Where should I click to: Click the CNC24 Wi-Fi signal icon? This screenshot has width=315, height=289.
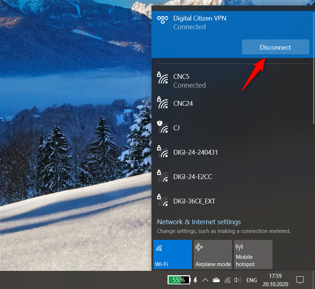[x=162, y=103]
